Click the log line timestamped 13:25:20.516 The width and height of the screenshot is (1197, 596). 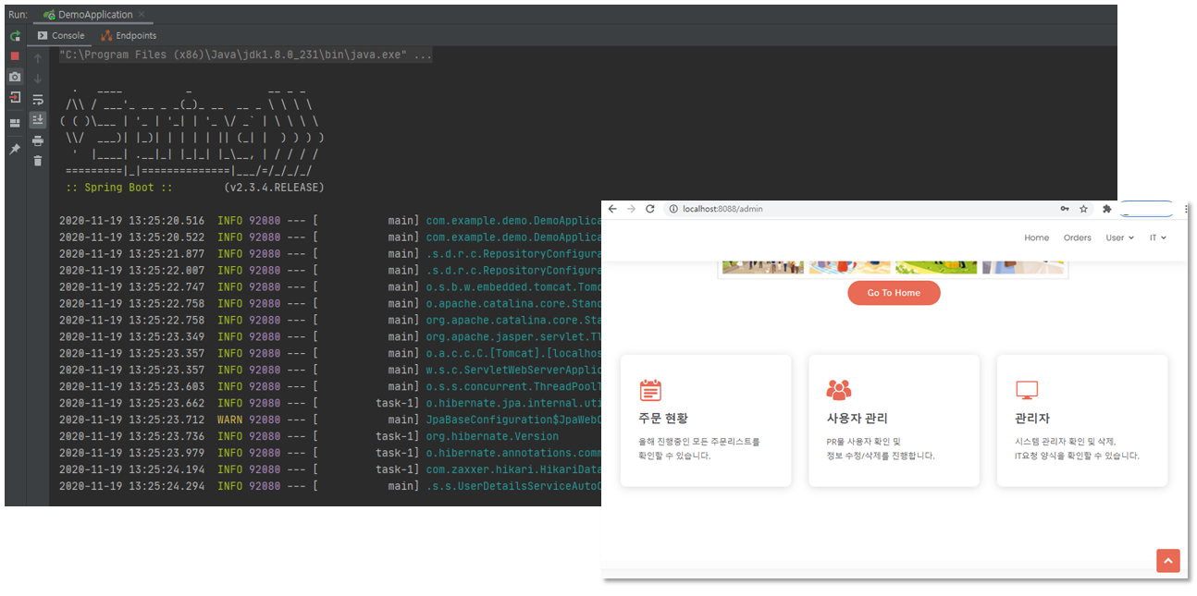330,221
